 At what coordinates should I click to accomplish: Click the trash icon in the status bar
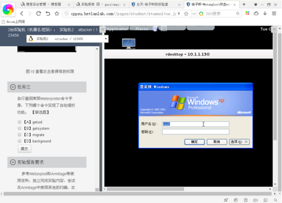(246, 200)
